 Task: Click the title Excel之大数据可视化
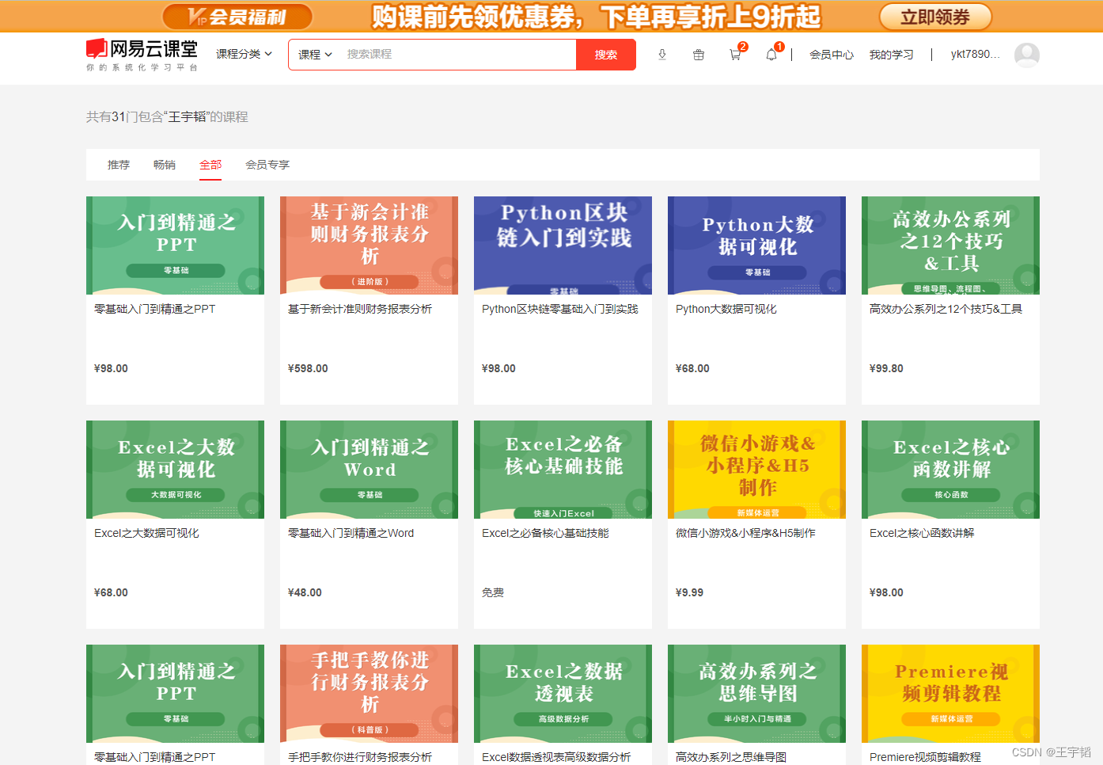click(146, 533)
